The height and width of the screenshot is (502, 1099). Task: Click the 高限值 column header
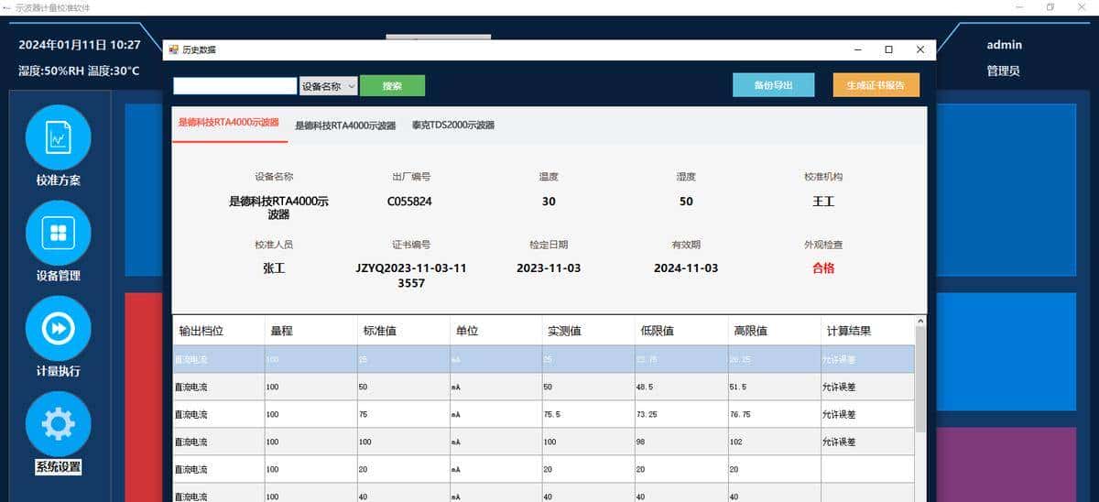pos(774,331)
